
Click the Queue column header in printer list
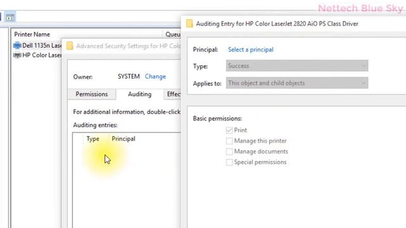point(173,34)
